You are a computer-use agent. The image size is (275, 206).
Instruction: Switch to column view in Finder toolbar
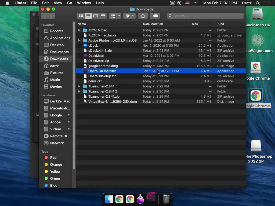coord(96,16)
